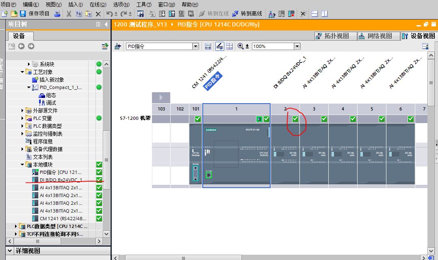This screenshot has height=260, width=438.
Task: Click the open project toolbar icon
Action: pos(14,13)
